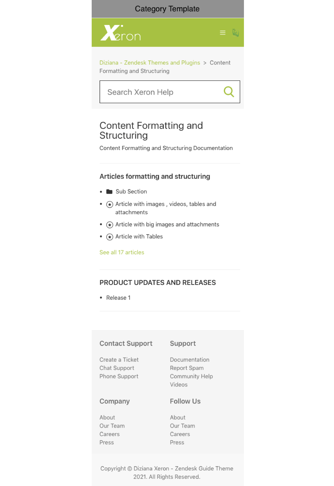Click the folder icon beside Sub Section

tap(109, 192)
